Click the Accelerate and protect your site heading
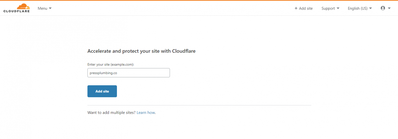This screenshot has width=398, height=139. 142,51
